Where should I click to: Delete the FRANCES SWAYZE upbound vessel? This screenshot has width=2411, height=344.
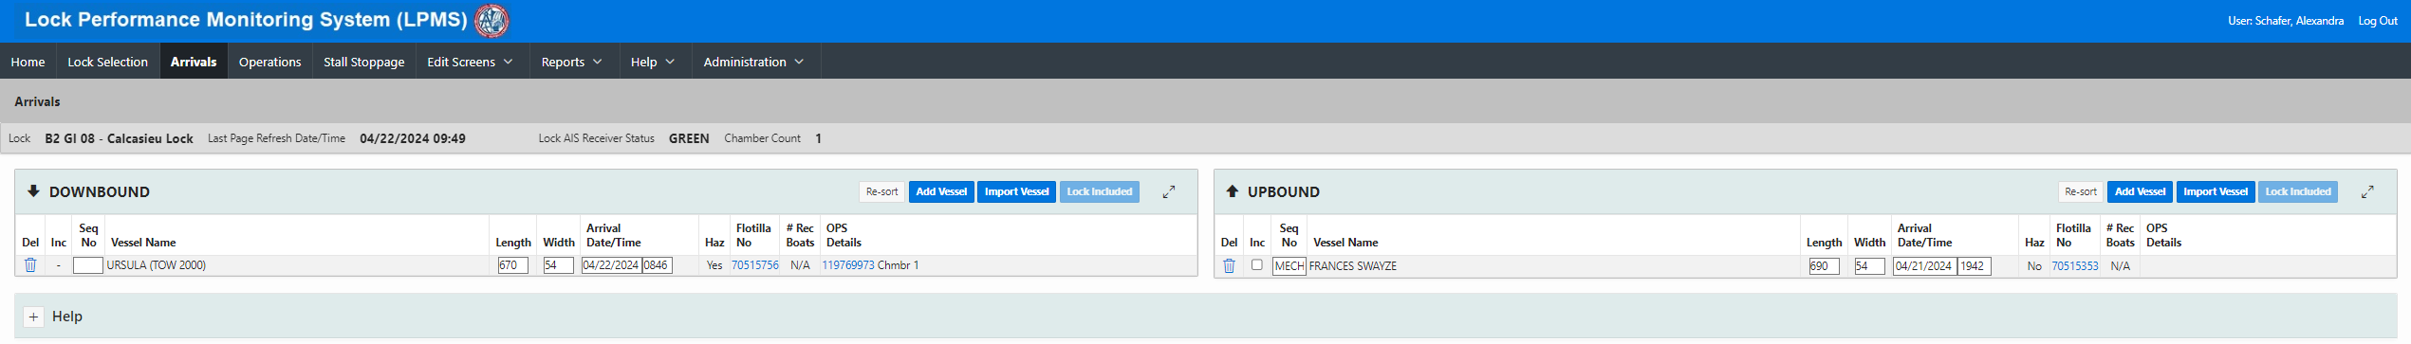1229,266
